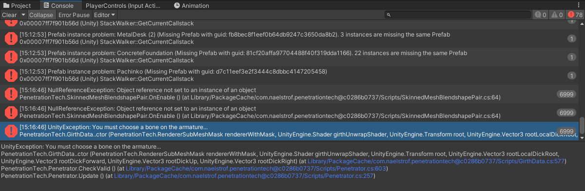The image size is (585, 191).
Task: Toggle the error message count filter showing 78
Action: point(575,15)
